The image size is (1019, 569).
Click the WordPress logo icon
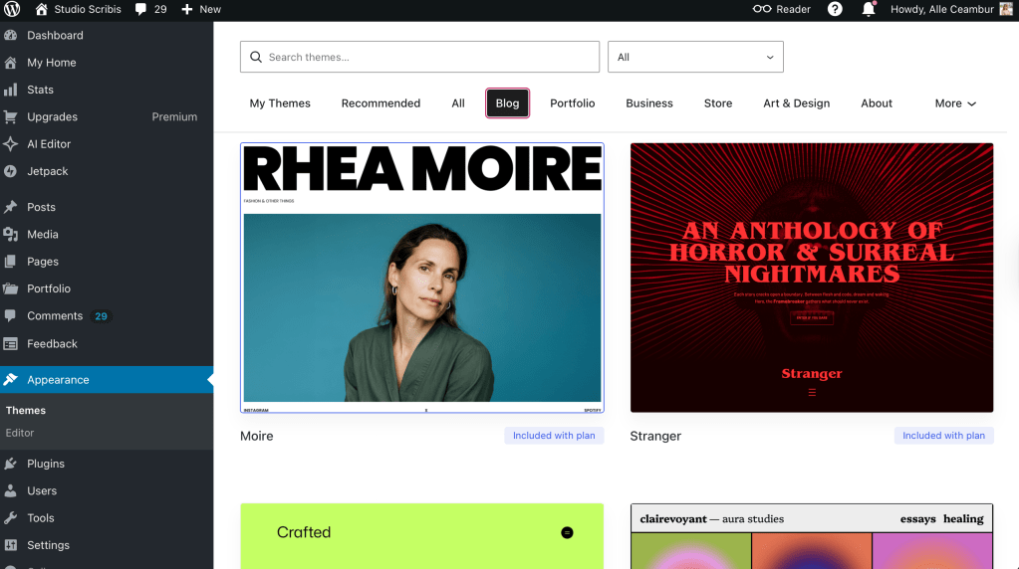point(12,9)
